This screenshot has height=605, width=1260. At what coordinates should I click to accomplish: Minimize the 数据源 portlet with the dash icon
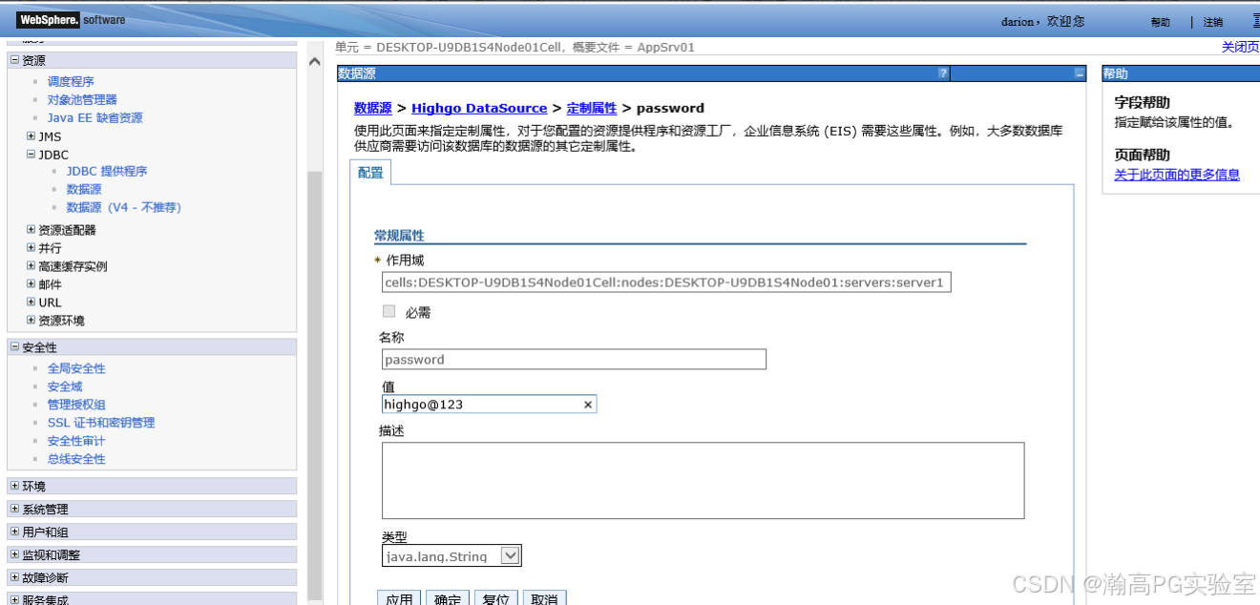(1080, 73)
